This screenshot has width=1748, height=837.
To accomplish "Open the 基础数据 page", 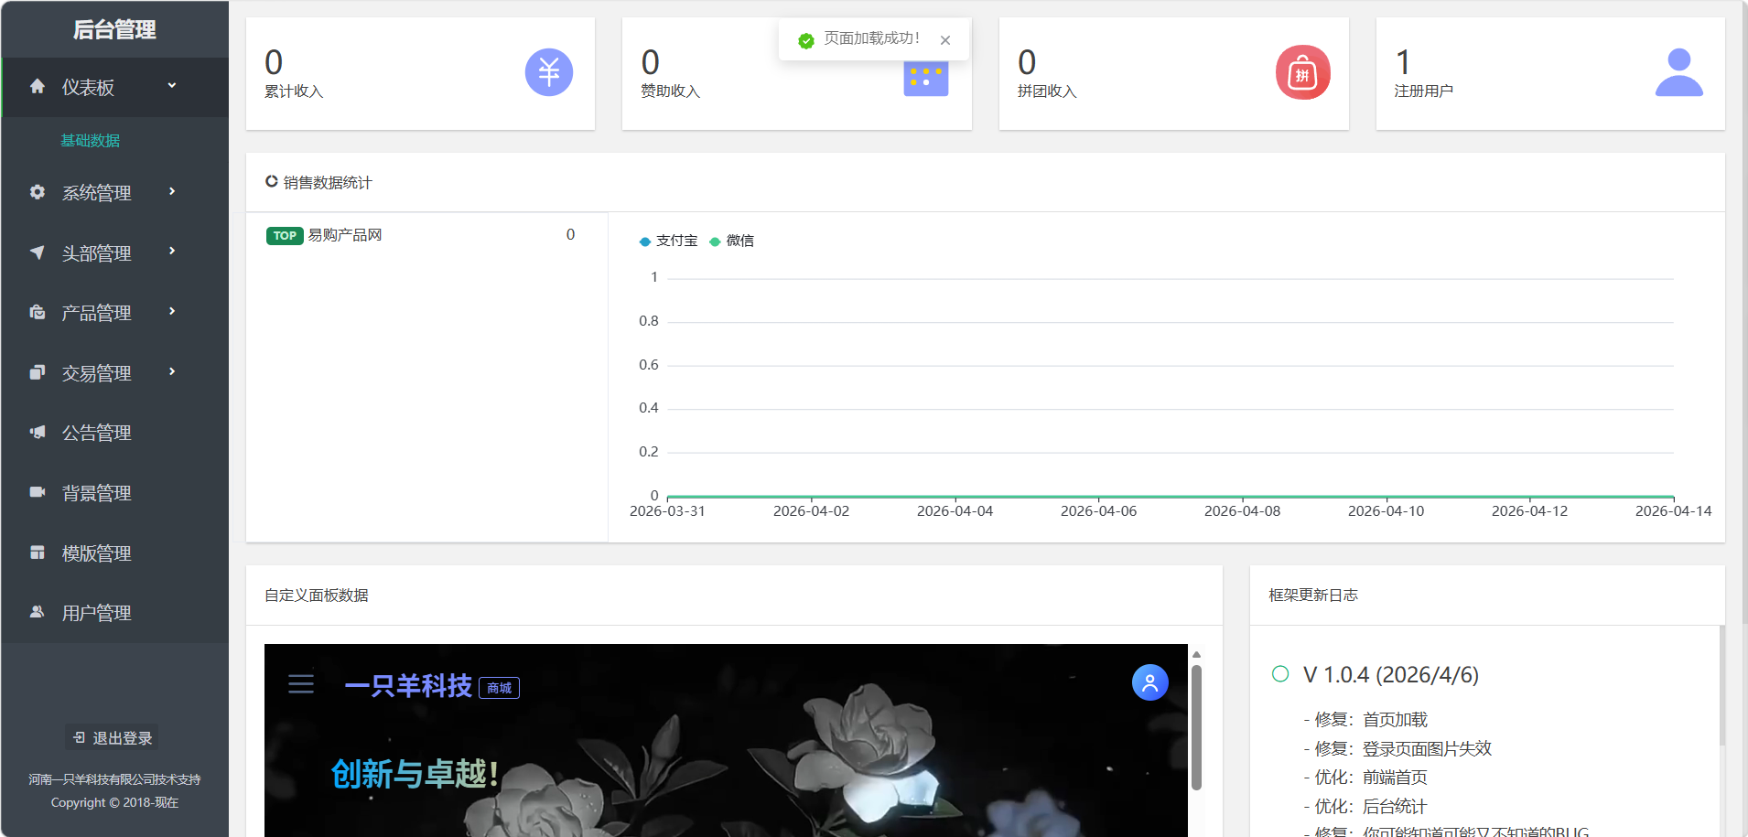I will [91, 140].
